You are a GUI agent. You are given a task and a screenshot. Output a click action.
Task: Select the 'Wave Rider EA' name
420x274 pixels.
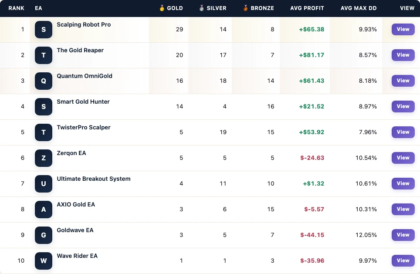pyautogui.click(x=77, y=256)
